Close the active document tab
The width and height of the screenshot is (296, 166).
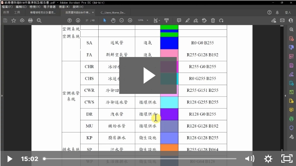tap(93, 13)
